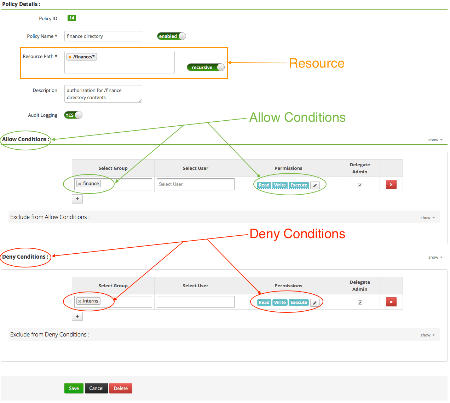
Task: Cancel policy editing
Action: click(x=96, y=388)
